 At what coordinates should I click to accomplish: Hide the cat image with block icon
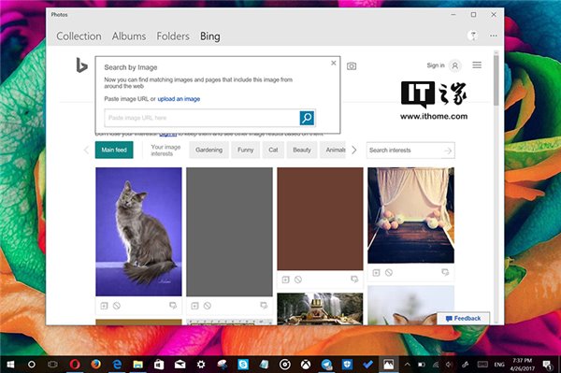[x=117, y=306]
